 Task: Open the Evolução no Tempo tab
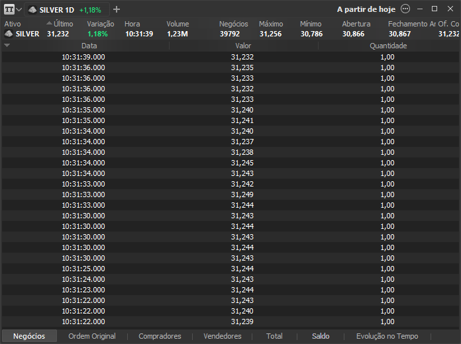pos(387,336)
